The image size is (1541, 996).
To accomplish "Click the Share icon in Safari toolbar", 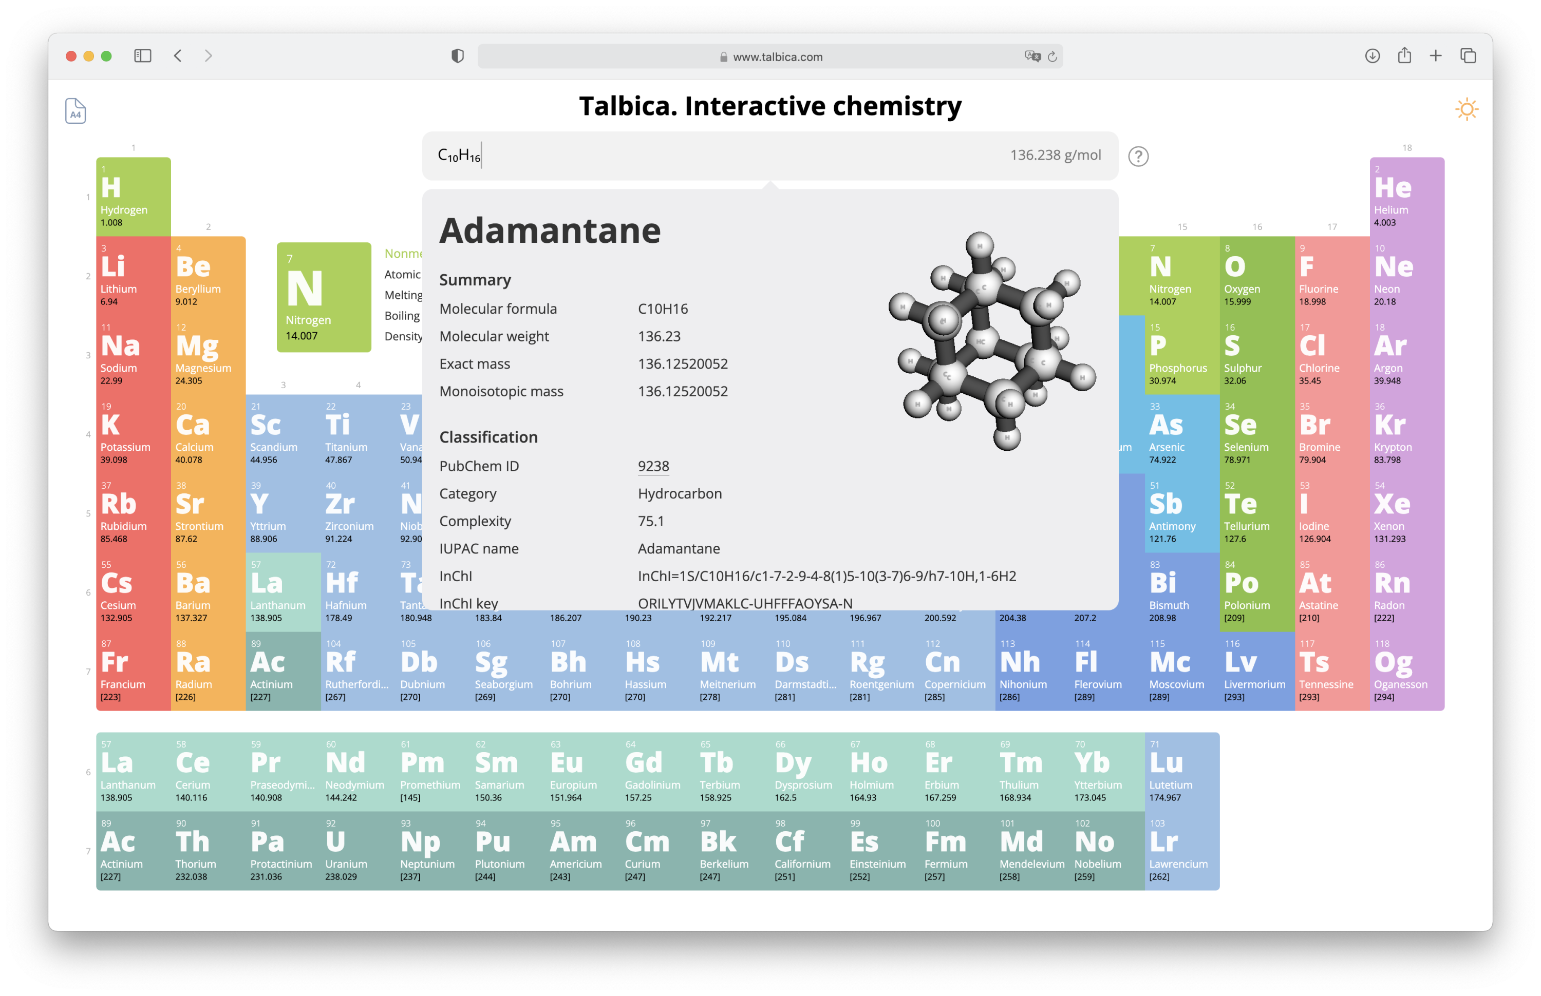I will (1404, 55).
